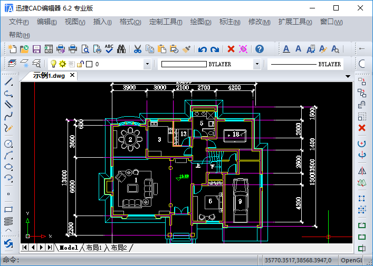373x266 pixels.
Task: Jump to last layout tab arrow
Action: click(50, 248)
